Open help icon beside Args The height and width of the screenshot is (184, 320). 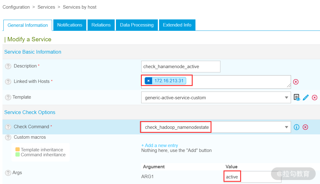[x=8, y=173]
